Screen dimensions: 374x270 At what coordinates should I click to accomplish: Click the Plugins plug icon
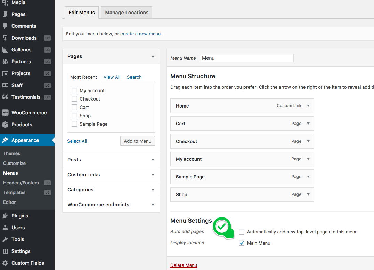[x=5, y=216]
